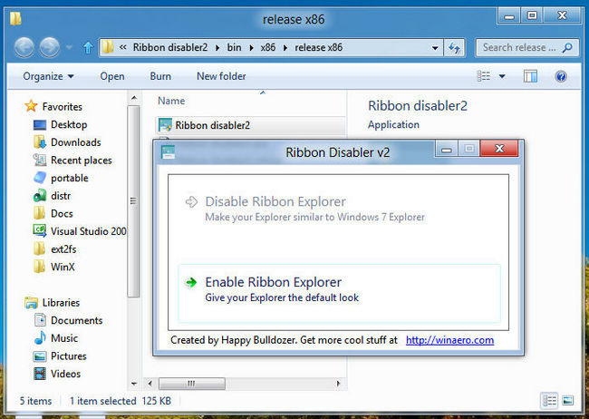The image size is (589, 419).
Task: Open the Downloads favorite folder
Action: point(75,142)
